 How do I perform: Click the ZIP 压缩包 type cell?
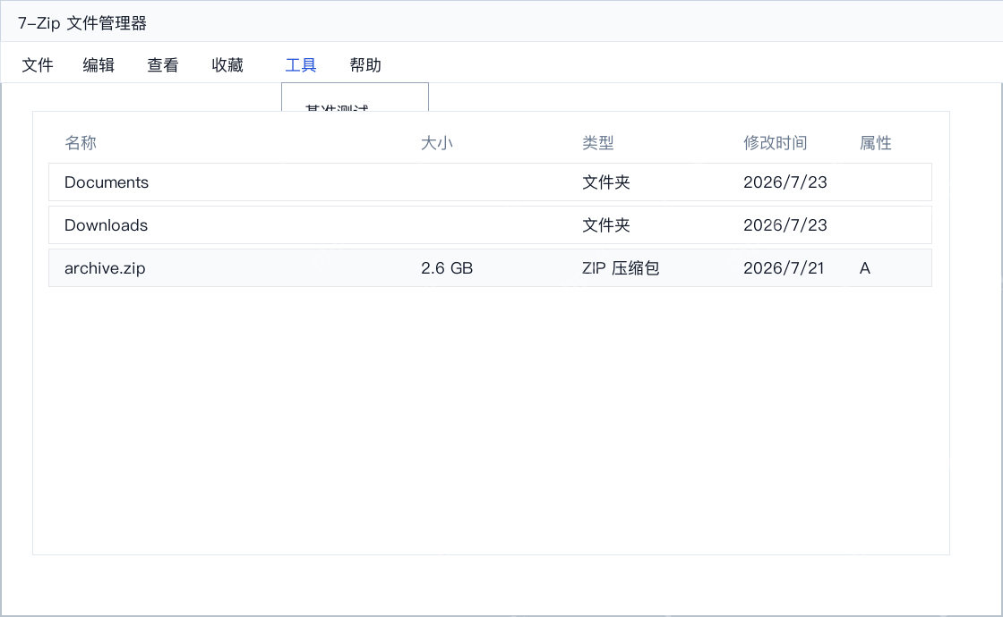pyautogui.click(x=621, y=268)
